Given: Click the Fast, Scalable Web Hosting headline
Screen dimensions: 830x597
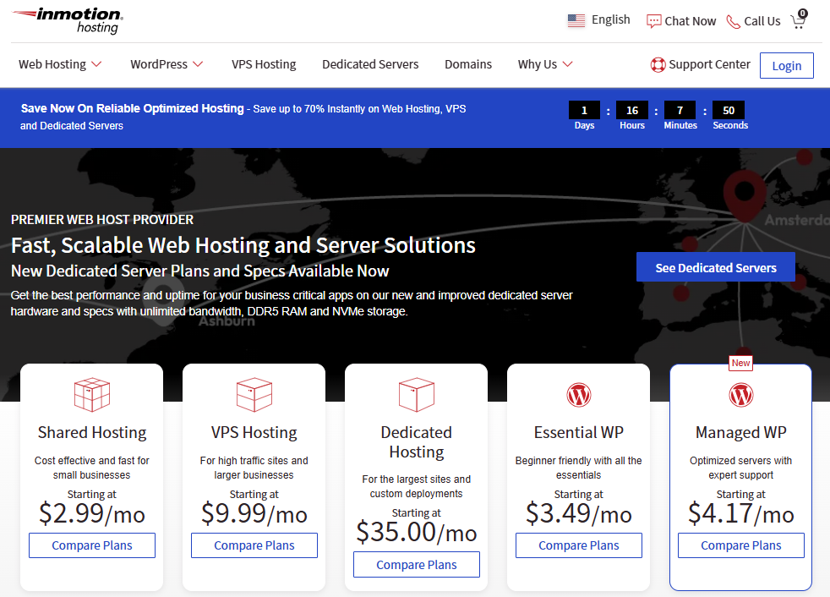Looking at the screenshot, I should 243,245.
